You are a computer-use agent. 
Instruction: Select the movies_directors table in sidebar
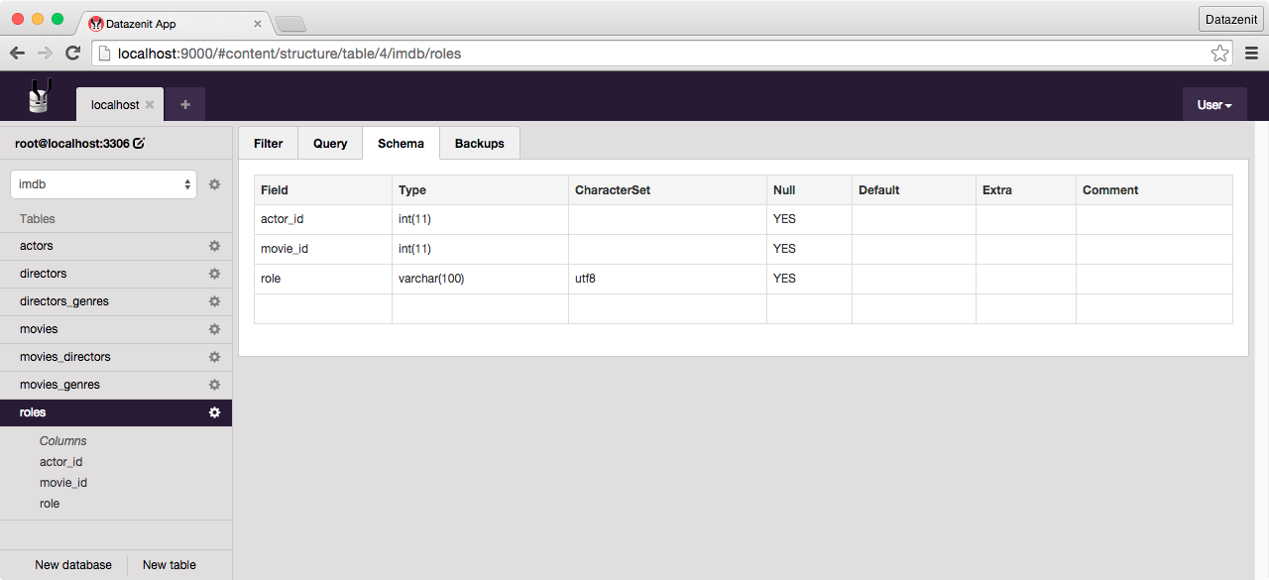[65, 357]
